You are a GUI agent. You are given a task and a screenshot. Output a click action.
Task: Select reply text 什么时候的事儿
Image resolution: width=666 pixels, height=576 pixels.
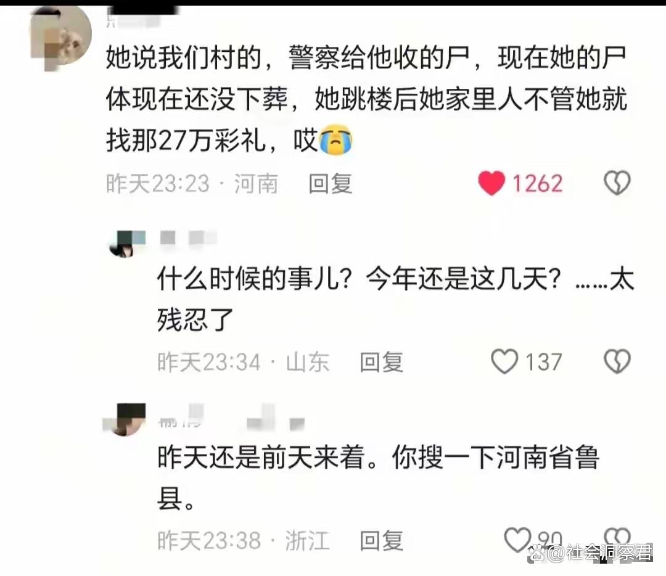tap(395, 299)
